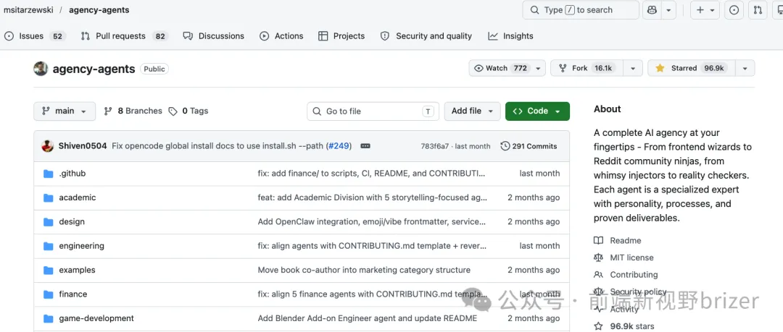Open Activity link in About sidebar

tap(616, 309)
